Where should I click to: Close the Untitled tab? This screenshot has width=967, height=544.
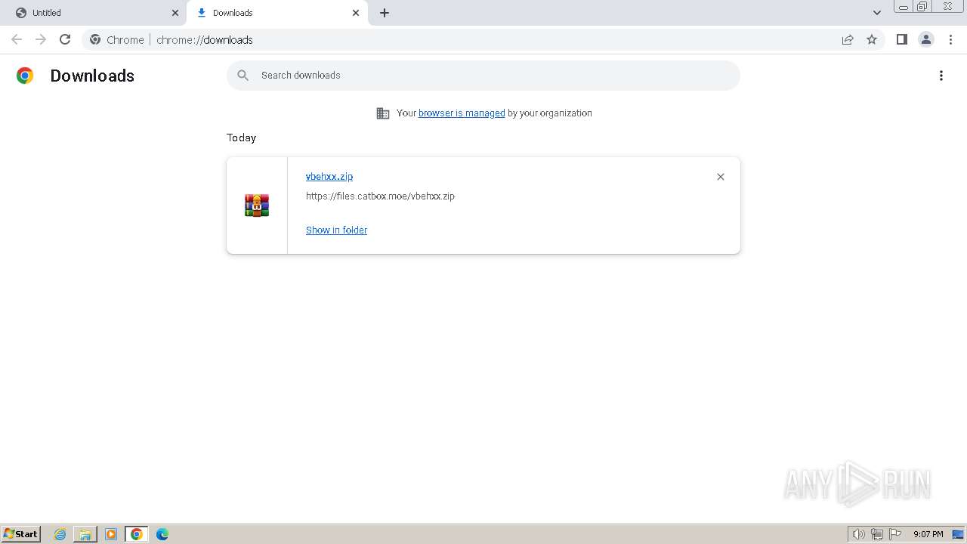175,13
